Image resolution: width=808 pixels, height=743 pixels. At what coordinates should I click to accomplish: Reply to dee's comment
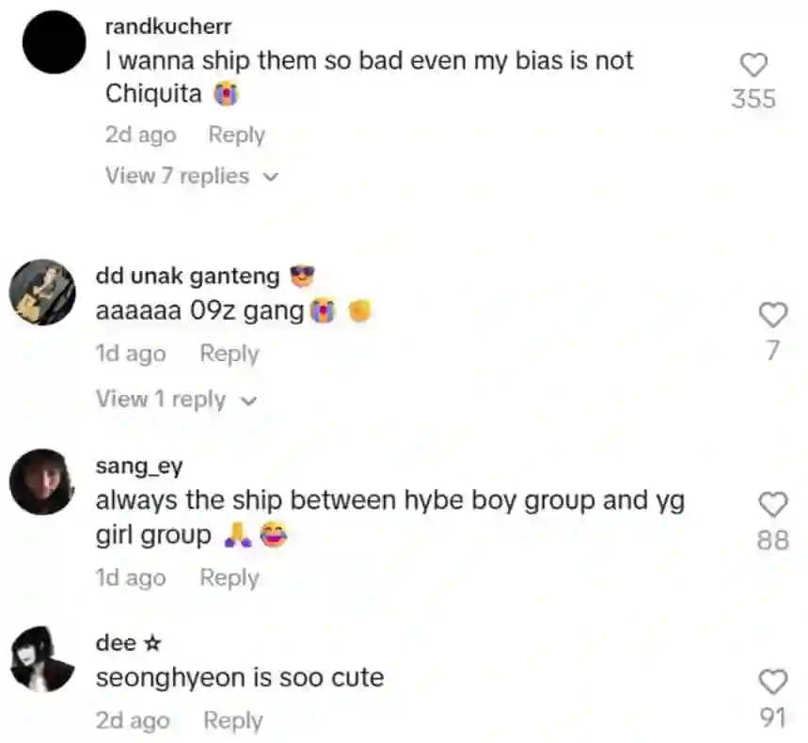click(233, 720)
